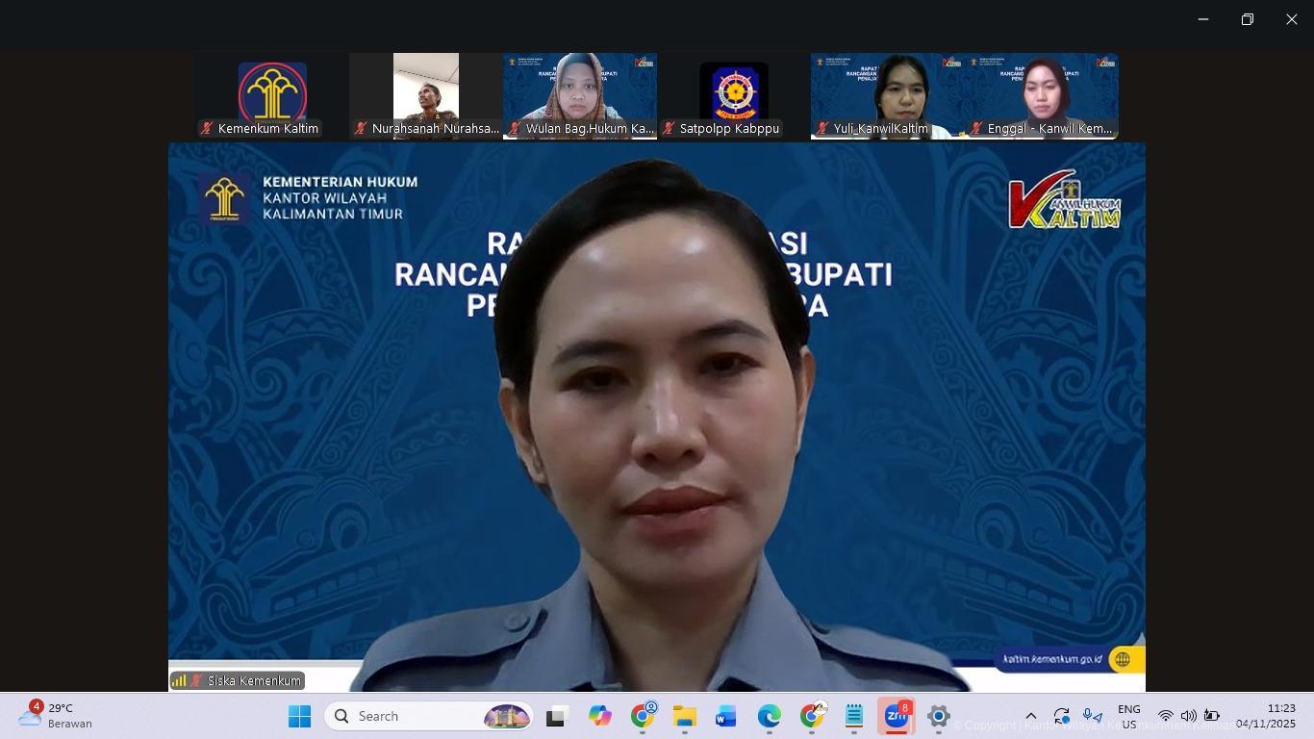Open ENG US language switcher
This screenshot has height=739, width=1314.
click(x=1128, y=717)
